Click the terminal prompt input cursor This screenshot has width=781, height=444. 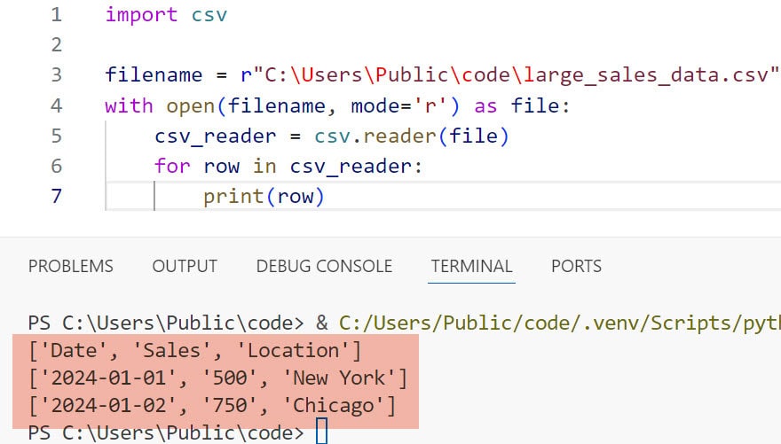(322, 431)
